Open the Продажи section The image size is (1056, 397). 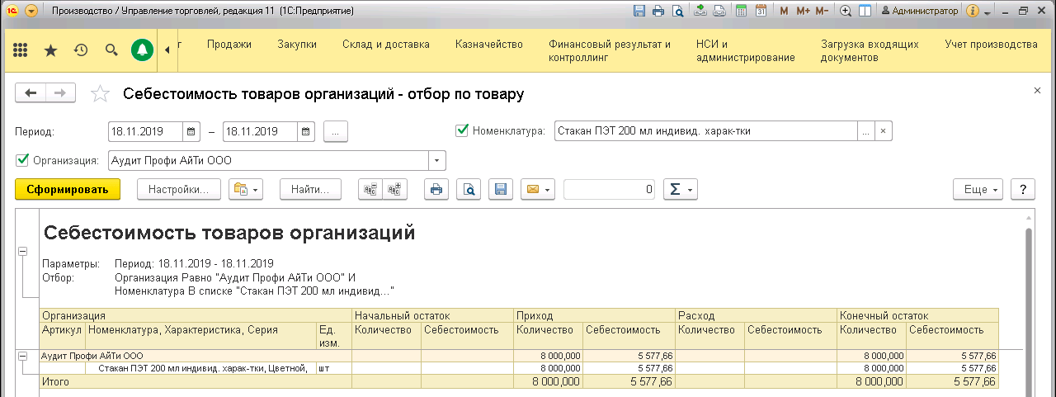pos(229,45)
